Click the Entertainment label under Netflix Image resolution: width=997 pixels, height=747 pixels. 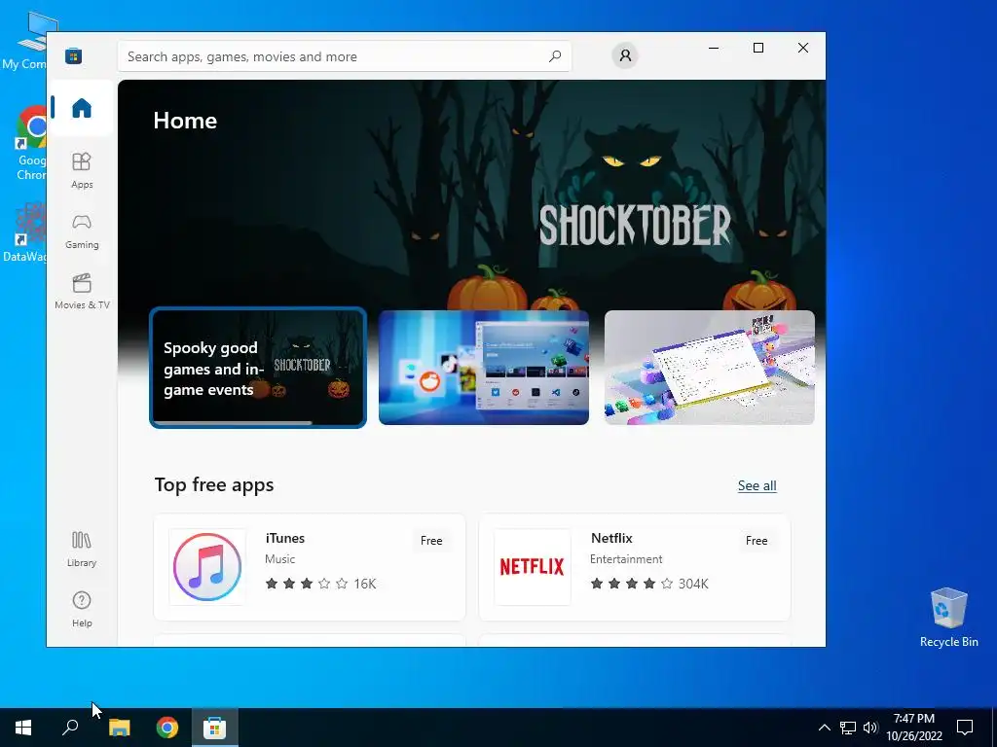tap(626, 559)
